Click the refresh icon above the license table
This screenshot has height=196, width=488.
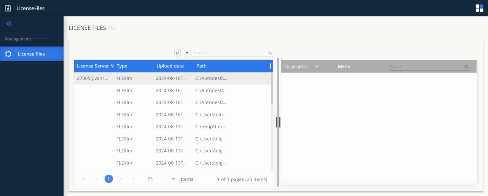(x=177, y=53)
